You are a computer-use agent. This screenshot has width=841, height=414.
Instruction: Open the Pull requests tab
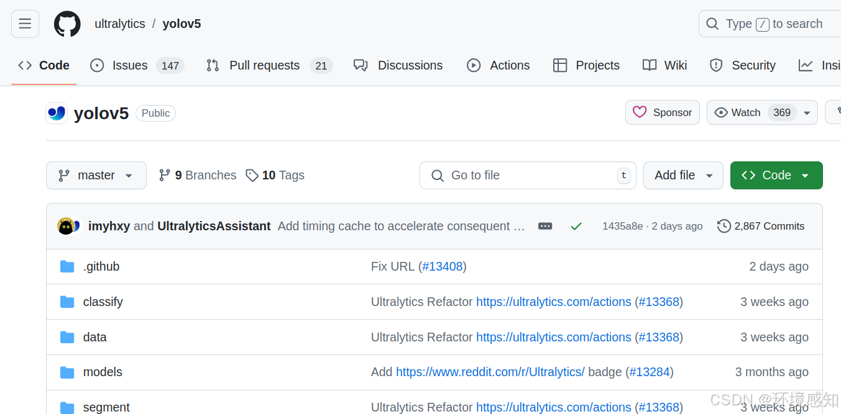click(269, 65)
